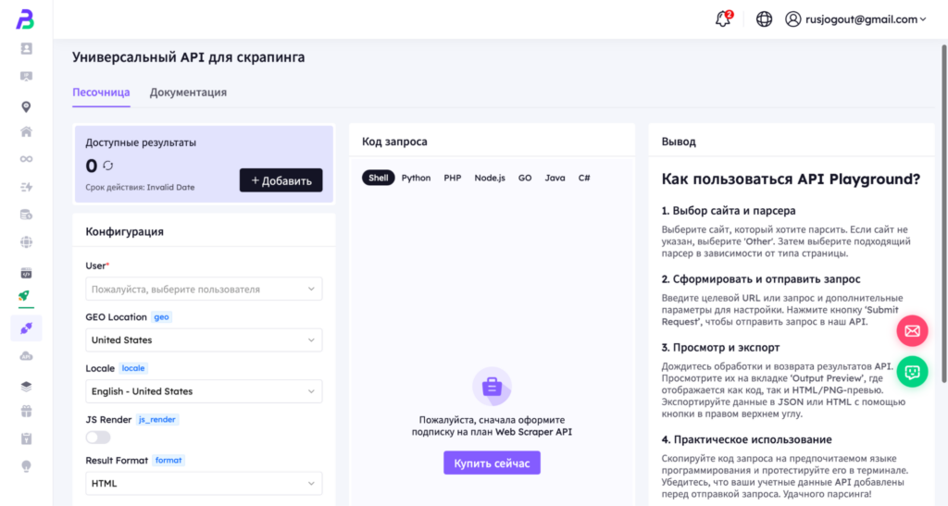
Task: Click the Универсальный API для скрапинга title
Action: tap(189, 56)
